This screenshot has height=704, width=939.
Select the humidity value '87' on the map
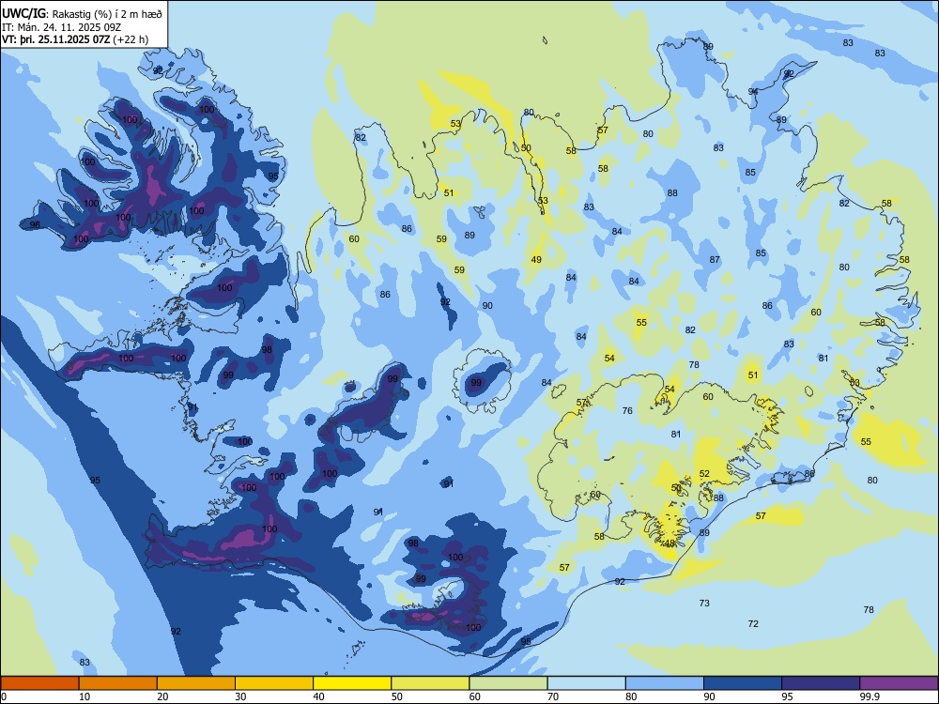pyautogui.click(x=715, y=260)
